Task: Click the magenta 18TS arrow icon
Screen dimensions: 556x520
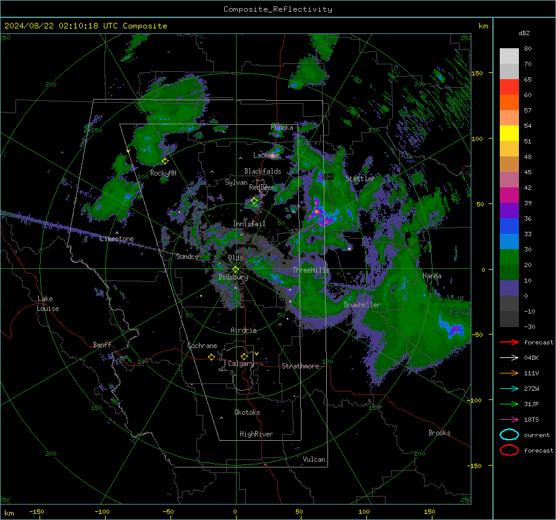Action: pos(509,420)
